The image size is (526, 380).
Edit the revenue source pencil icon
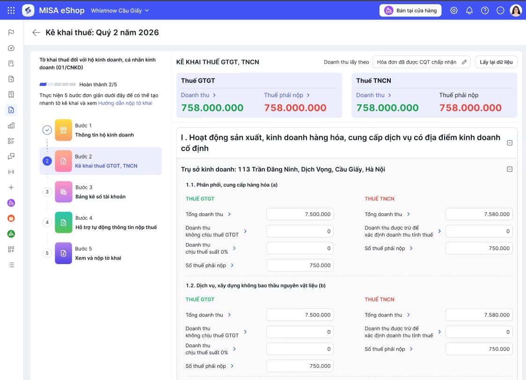464,62
